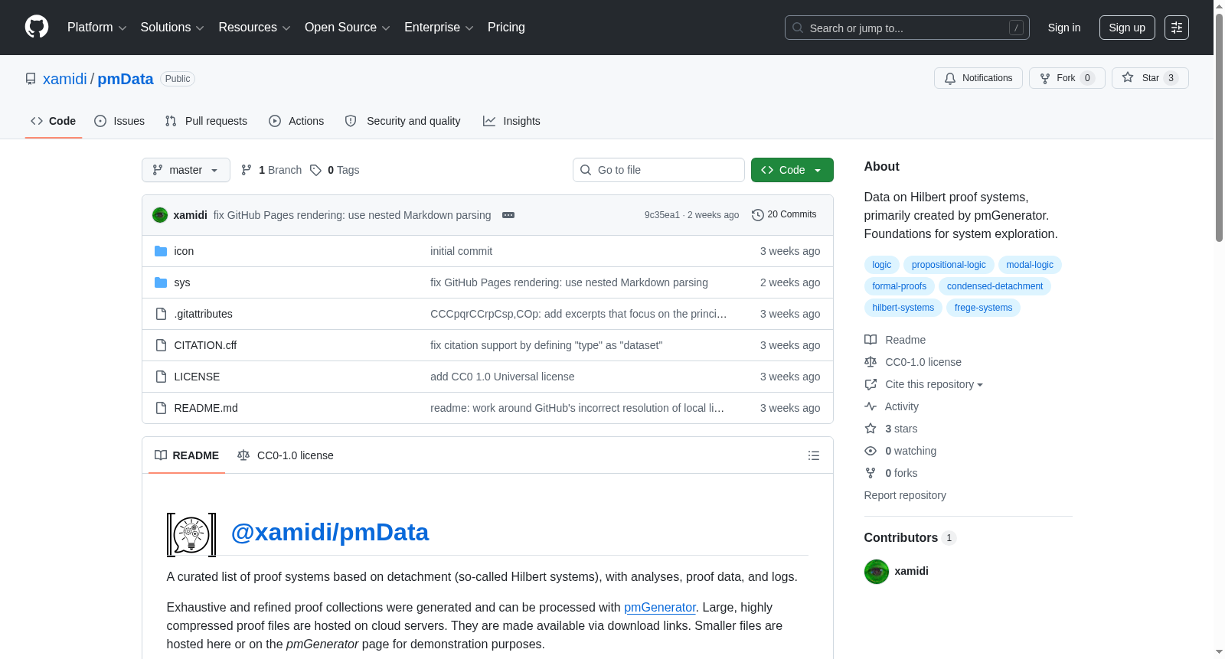Click the condensed-detachment topic tag
Viewport: 1225px width, 659px height.
point(995,286)
